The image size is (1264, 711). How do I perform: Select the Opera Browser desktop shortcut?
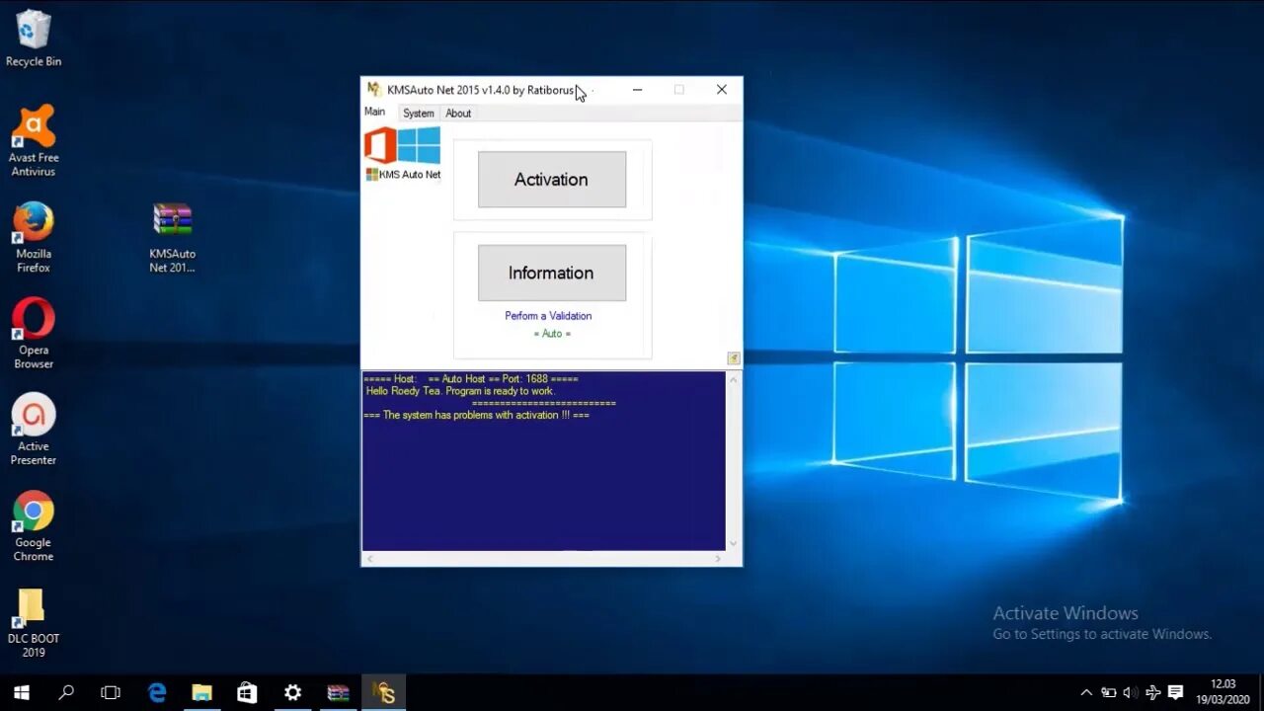34,334
